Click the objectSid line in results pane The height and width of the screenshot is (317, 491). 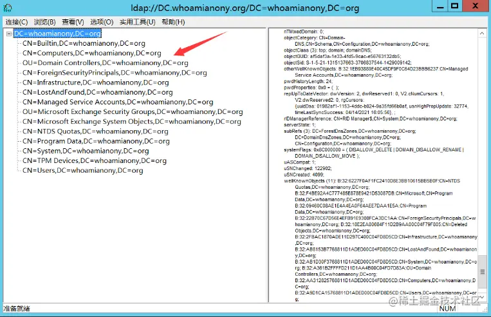coord(347,62)
